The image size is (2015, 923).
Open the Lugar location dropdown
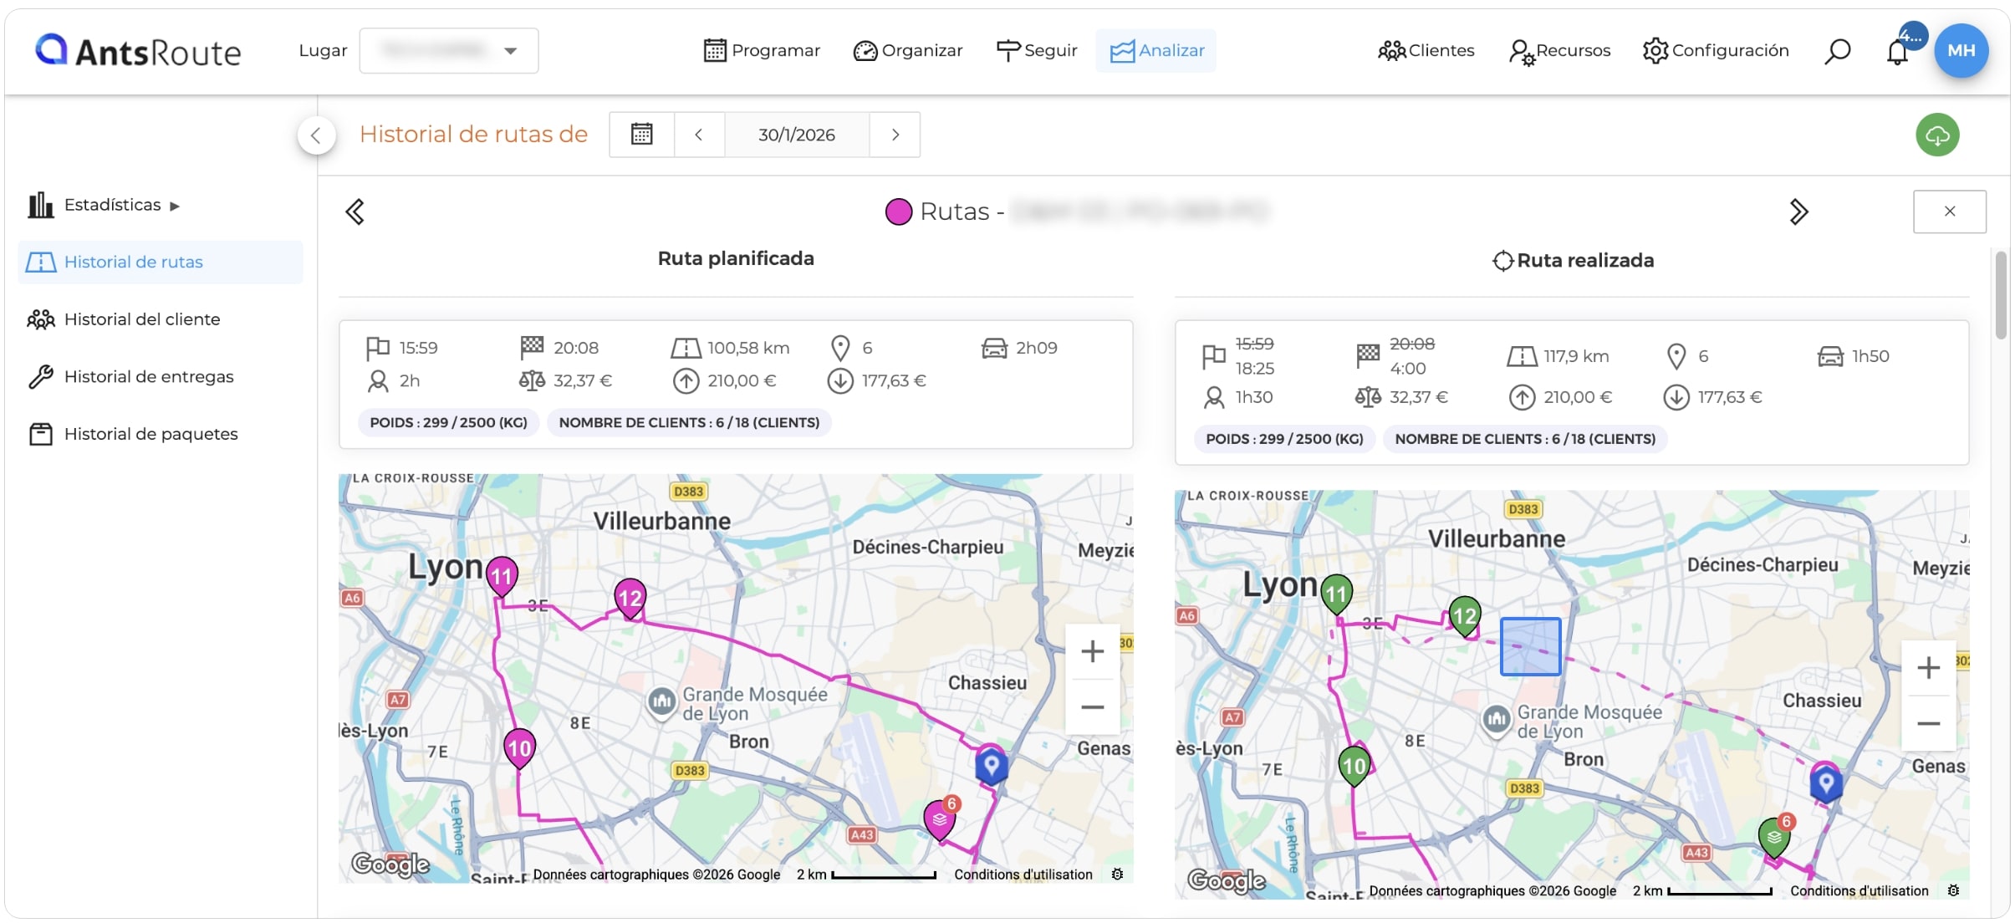click(x=449, y=50)
